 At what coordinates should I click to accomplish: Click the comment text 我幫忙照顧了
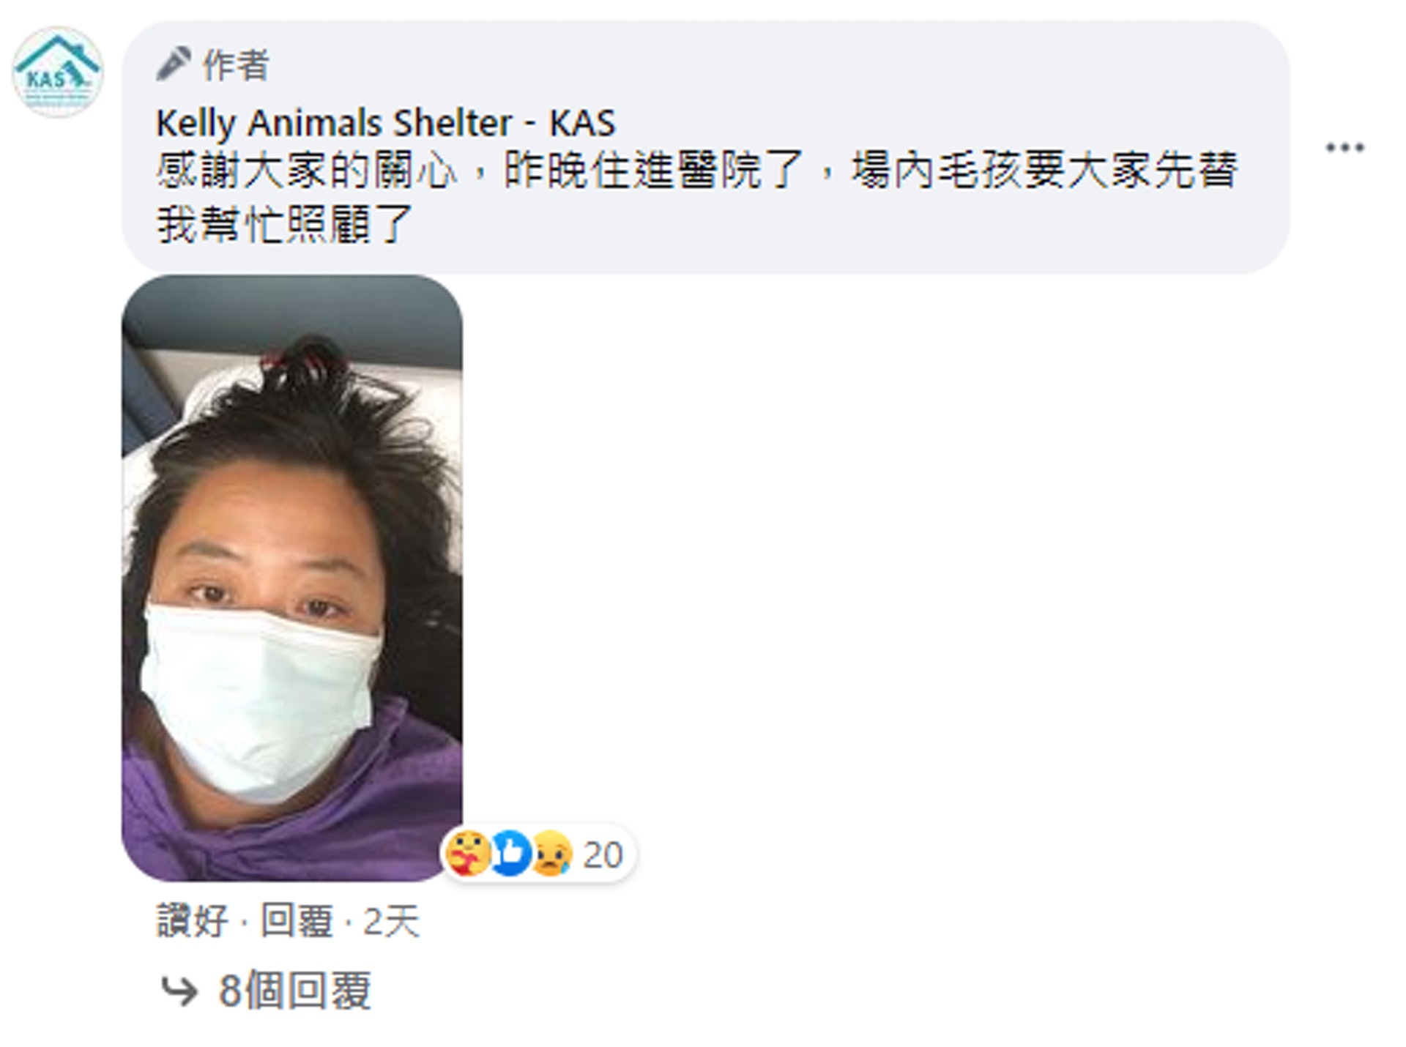tap(285, 224)
